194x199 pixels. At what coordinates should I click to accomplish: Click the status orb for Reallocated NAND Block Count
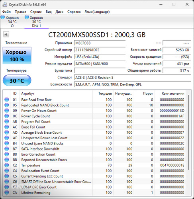(6, 105)
